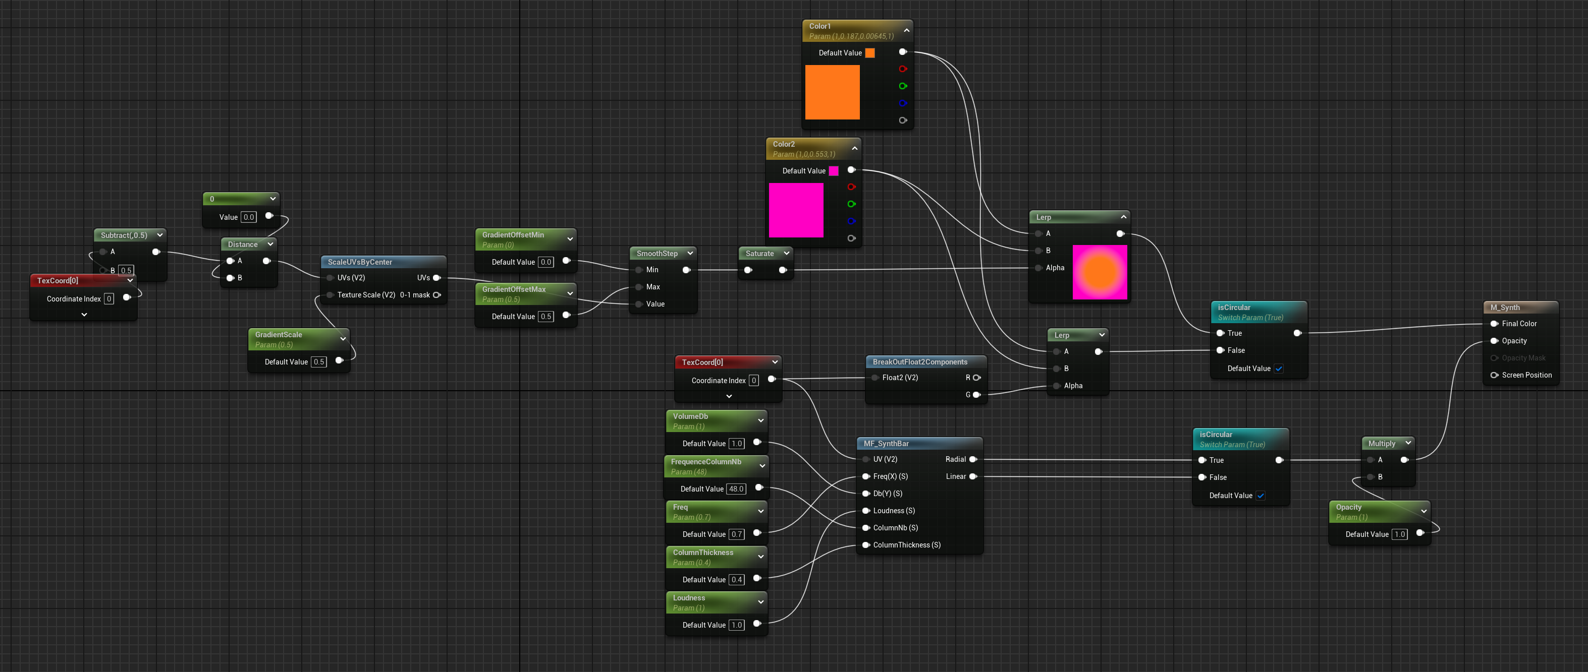The height and width of the screenshot is (672, 1588).
Task: Click the Color2 blue channel output pin
Action: [x=851, y=221]
